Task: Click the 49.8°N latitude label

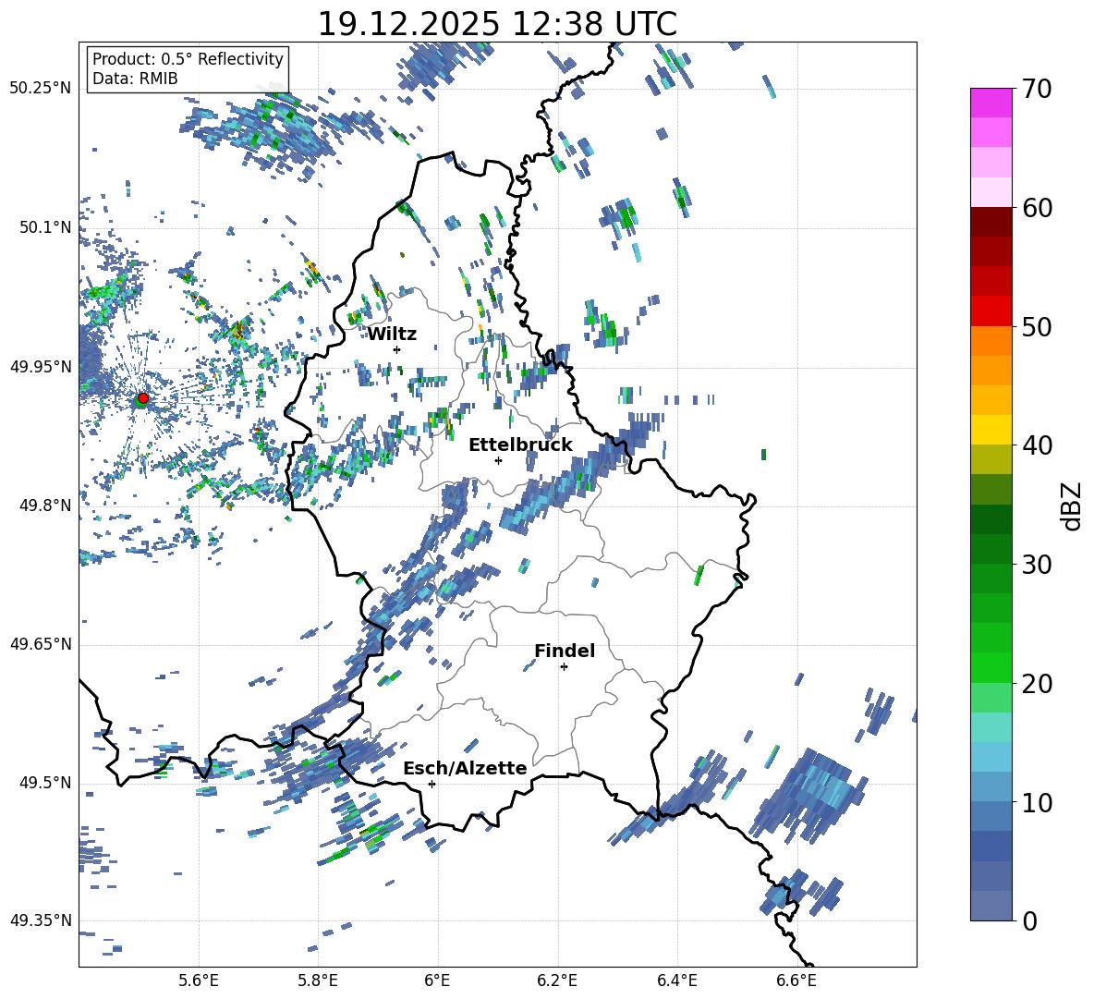Action: [x=45, y=506]
